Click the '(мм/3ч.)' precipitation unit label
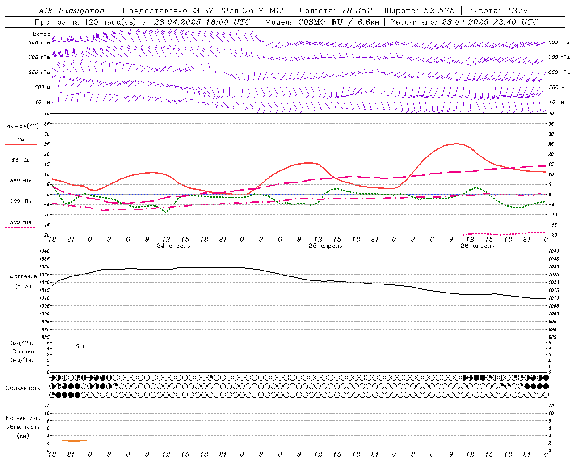 point(23,343)
